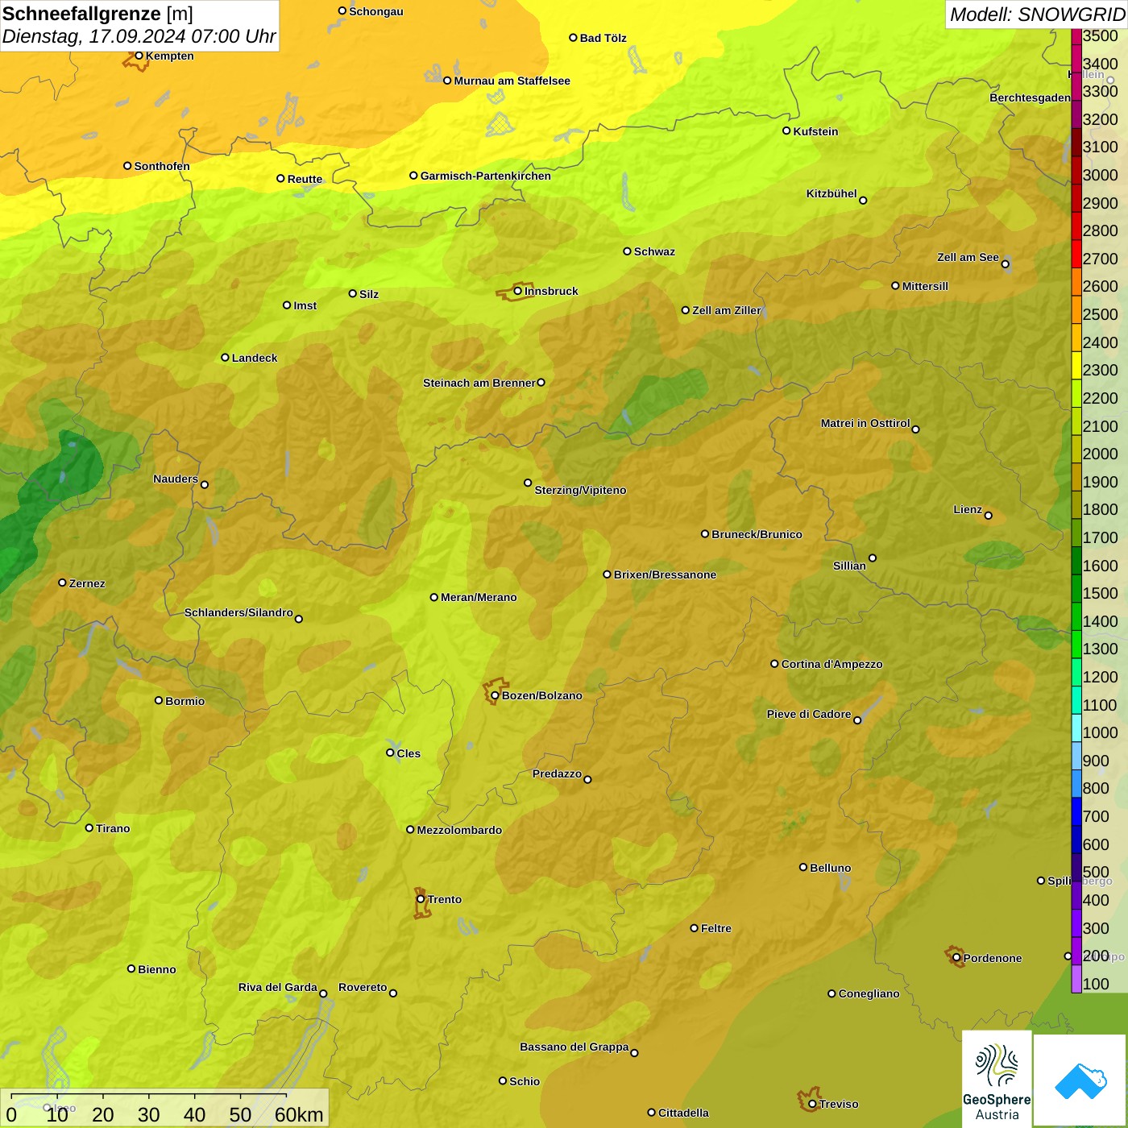Viewport: 1128px width, 1128px height.
Task: Click the Bozen/Bolzano city marker circle
Action: [496, 695]
